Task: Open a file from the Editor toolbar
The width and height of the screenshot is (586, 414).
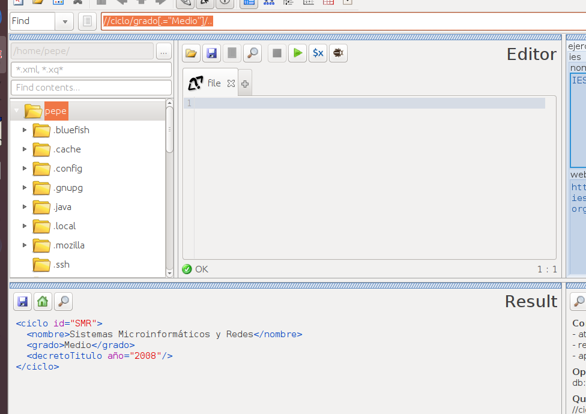Action: 192,53
